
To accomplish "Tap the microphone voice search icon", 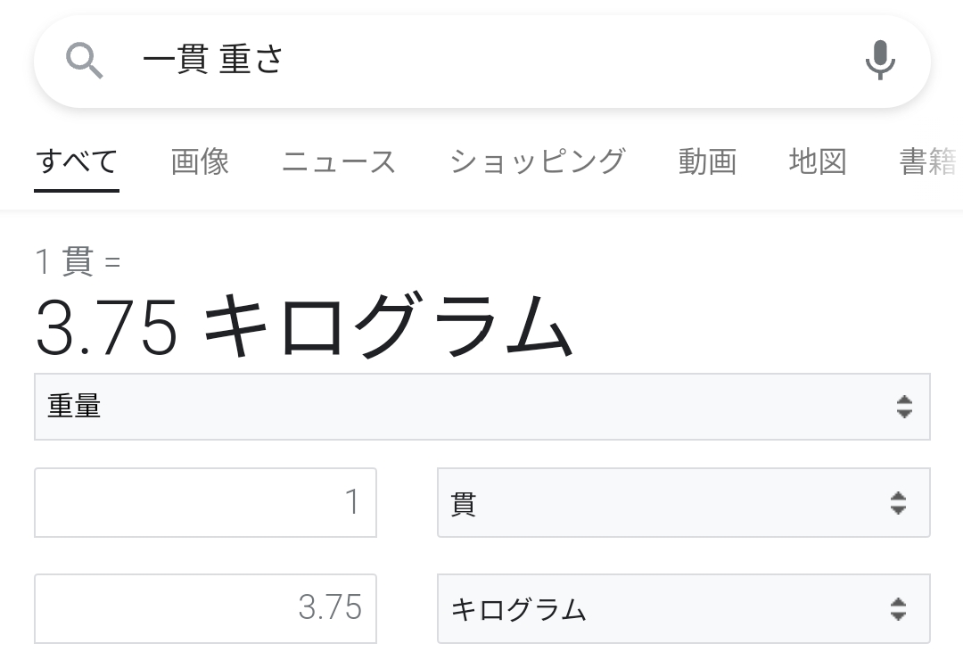I will tap(880, 61).
